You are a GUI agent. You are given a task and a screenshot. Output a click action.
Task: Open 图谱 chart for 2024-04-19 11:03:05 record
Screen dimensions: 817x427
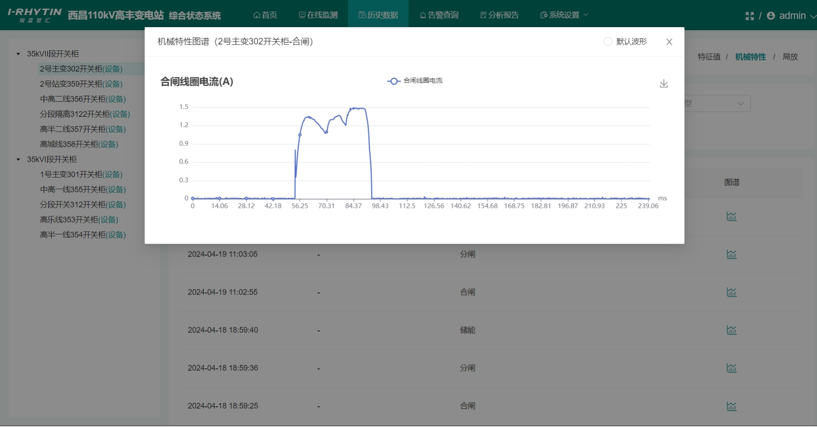732,254
